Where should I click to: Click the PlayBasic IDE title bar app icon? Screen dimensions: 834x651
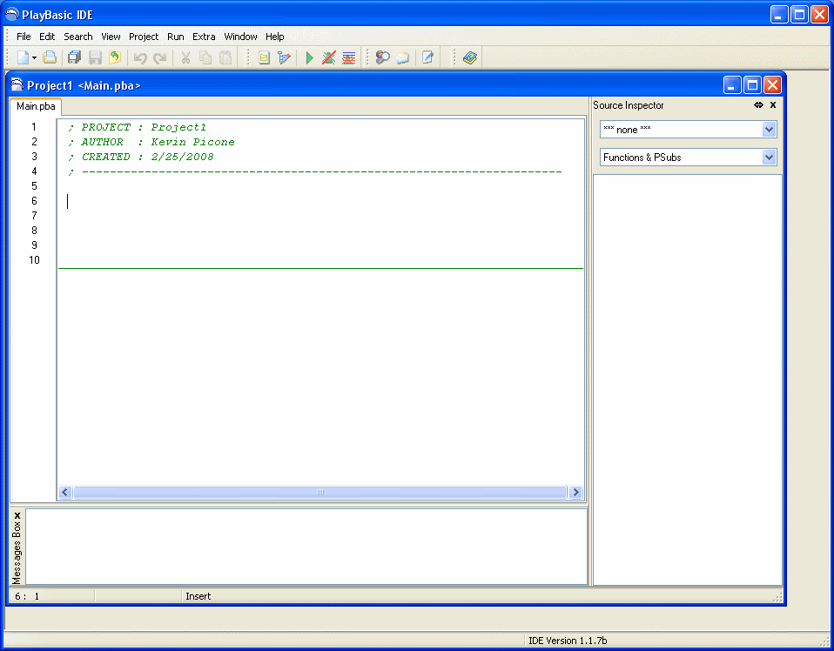tap(11, 14)
